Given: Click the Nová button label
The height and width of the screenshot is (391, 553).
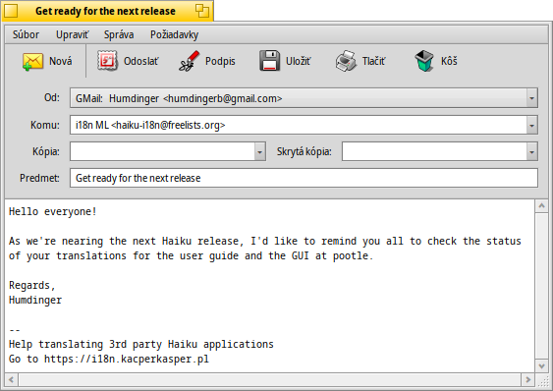Looking at the screenshot, I should tap(60, 61).
